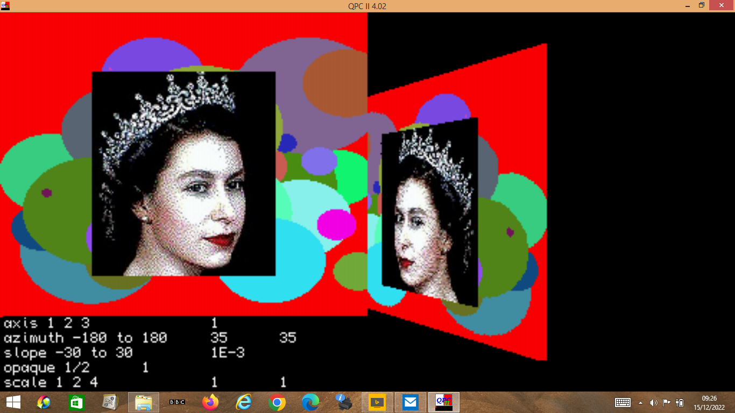
Task: Click the 'scale 1 2 4' text line
Action: coord(51,382)
